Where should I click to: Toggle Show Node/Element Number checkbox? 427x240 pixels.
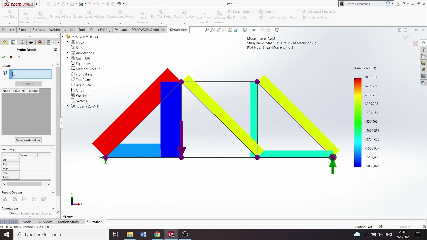click(x=11, y=214)
